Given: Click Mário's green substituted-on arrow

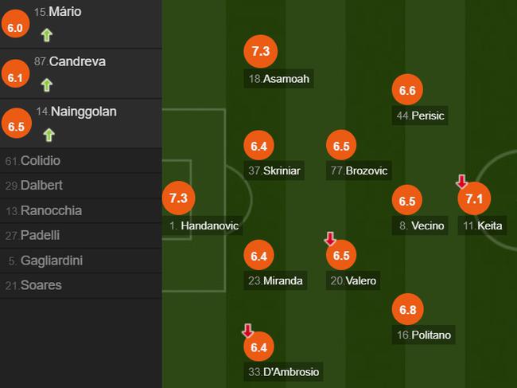Looking at the screenshot, I should click(47, 35).
